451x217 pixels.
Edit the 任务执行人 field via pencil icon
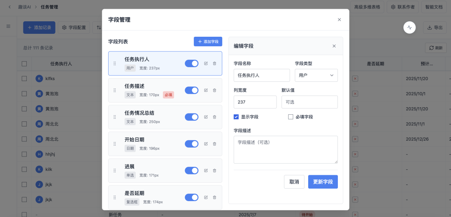pos(205,63)
